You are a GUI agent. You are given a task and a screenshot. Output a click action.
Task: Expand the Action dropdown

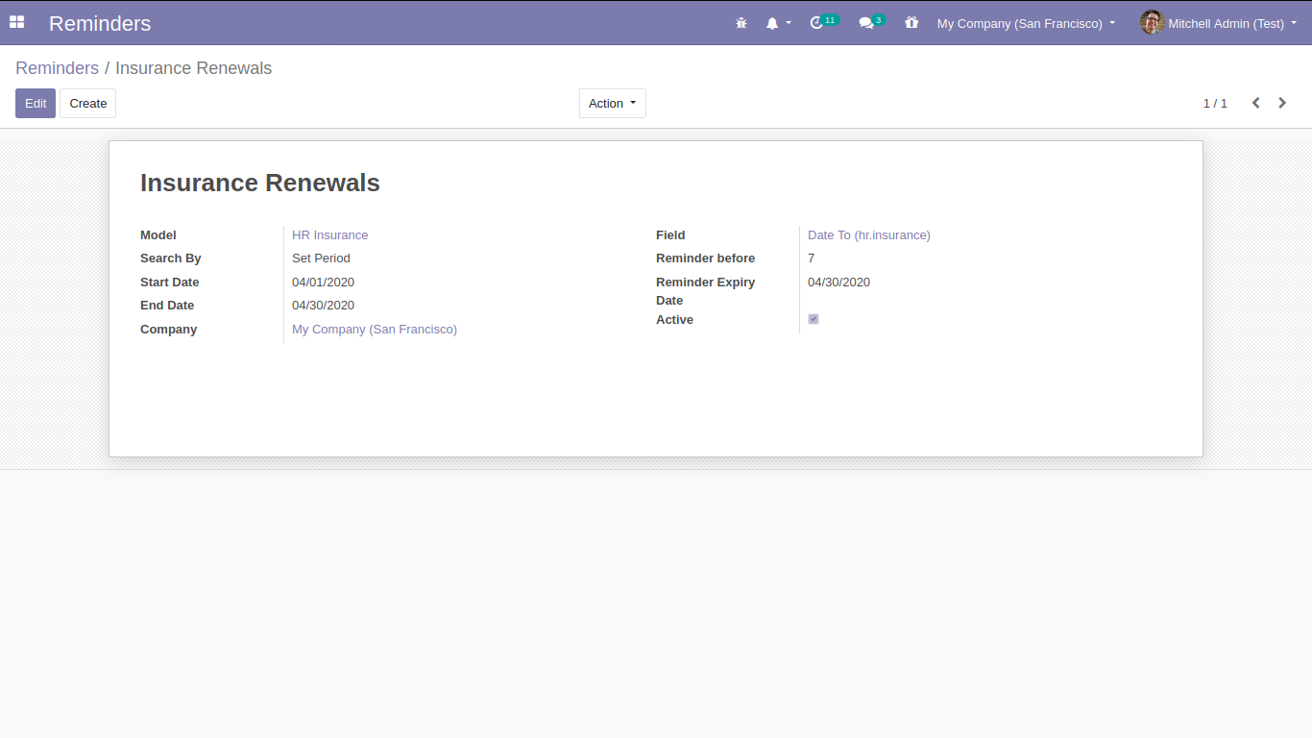click(x=612, y=103)
